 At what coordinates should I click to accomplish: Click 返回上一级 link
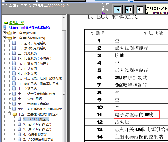pos(16,22)
